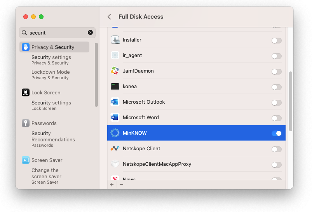Click the Installer app icon
This screenshot has height=212, width=319.
point(115,40)
